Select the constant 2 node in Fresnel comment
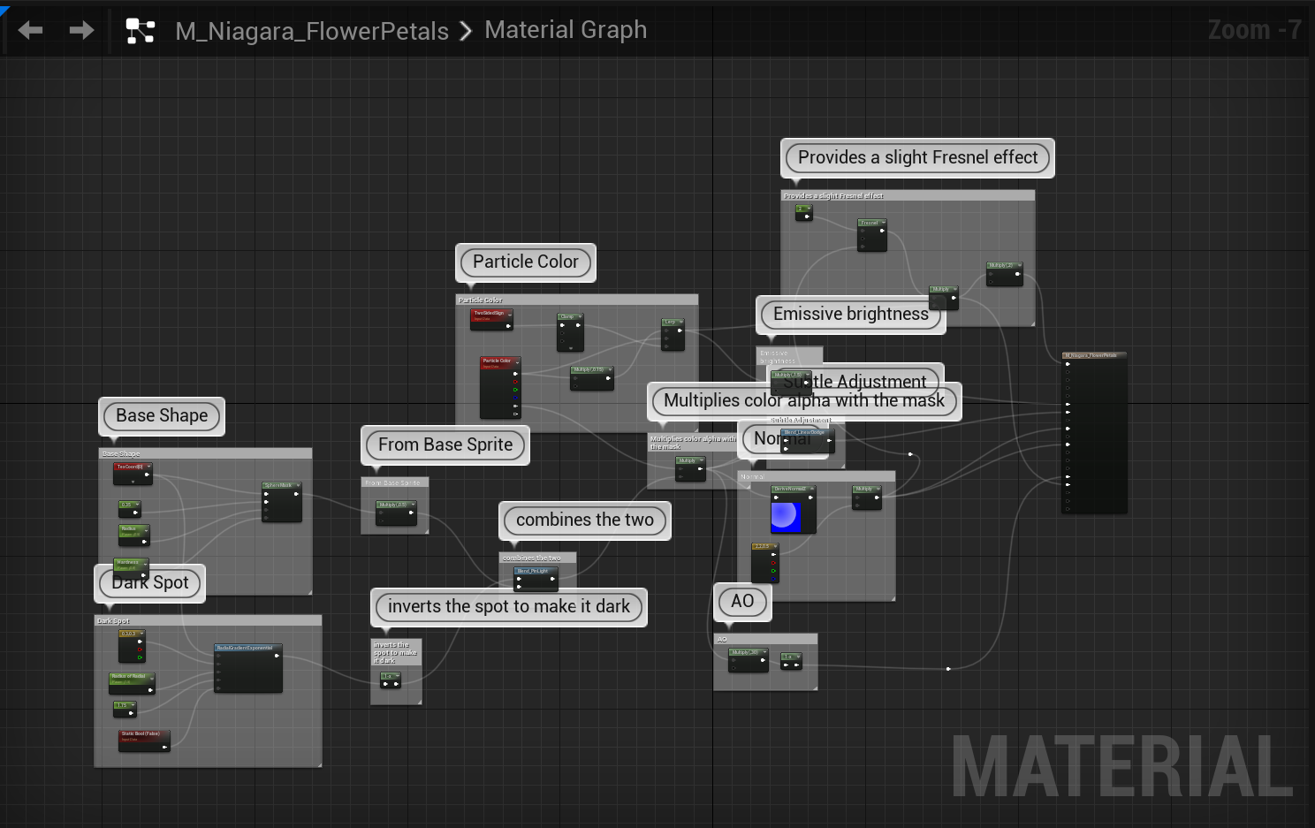Screen dimensions: 1315x828 tap(804, 213)
